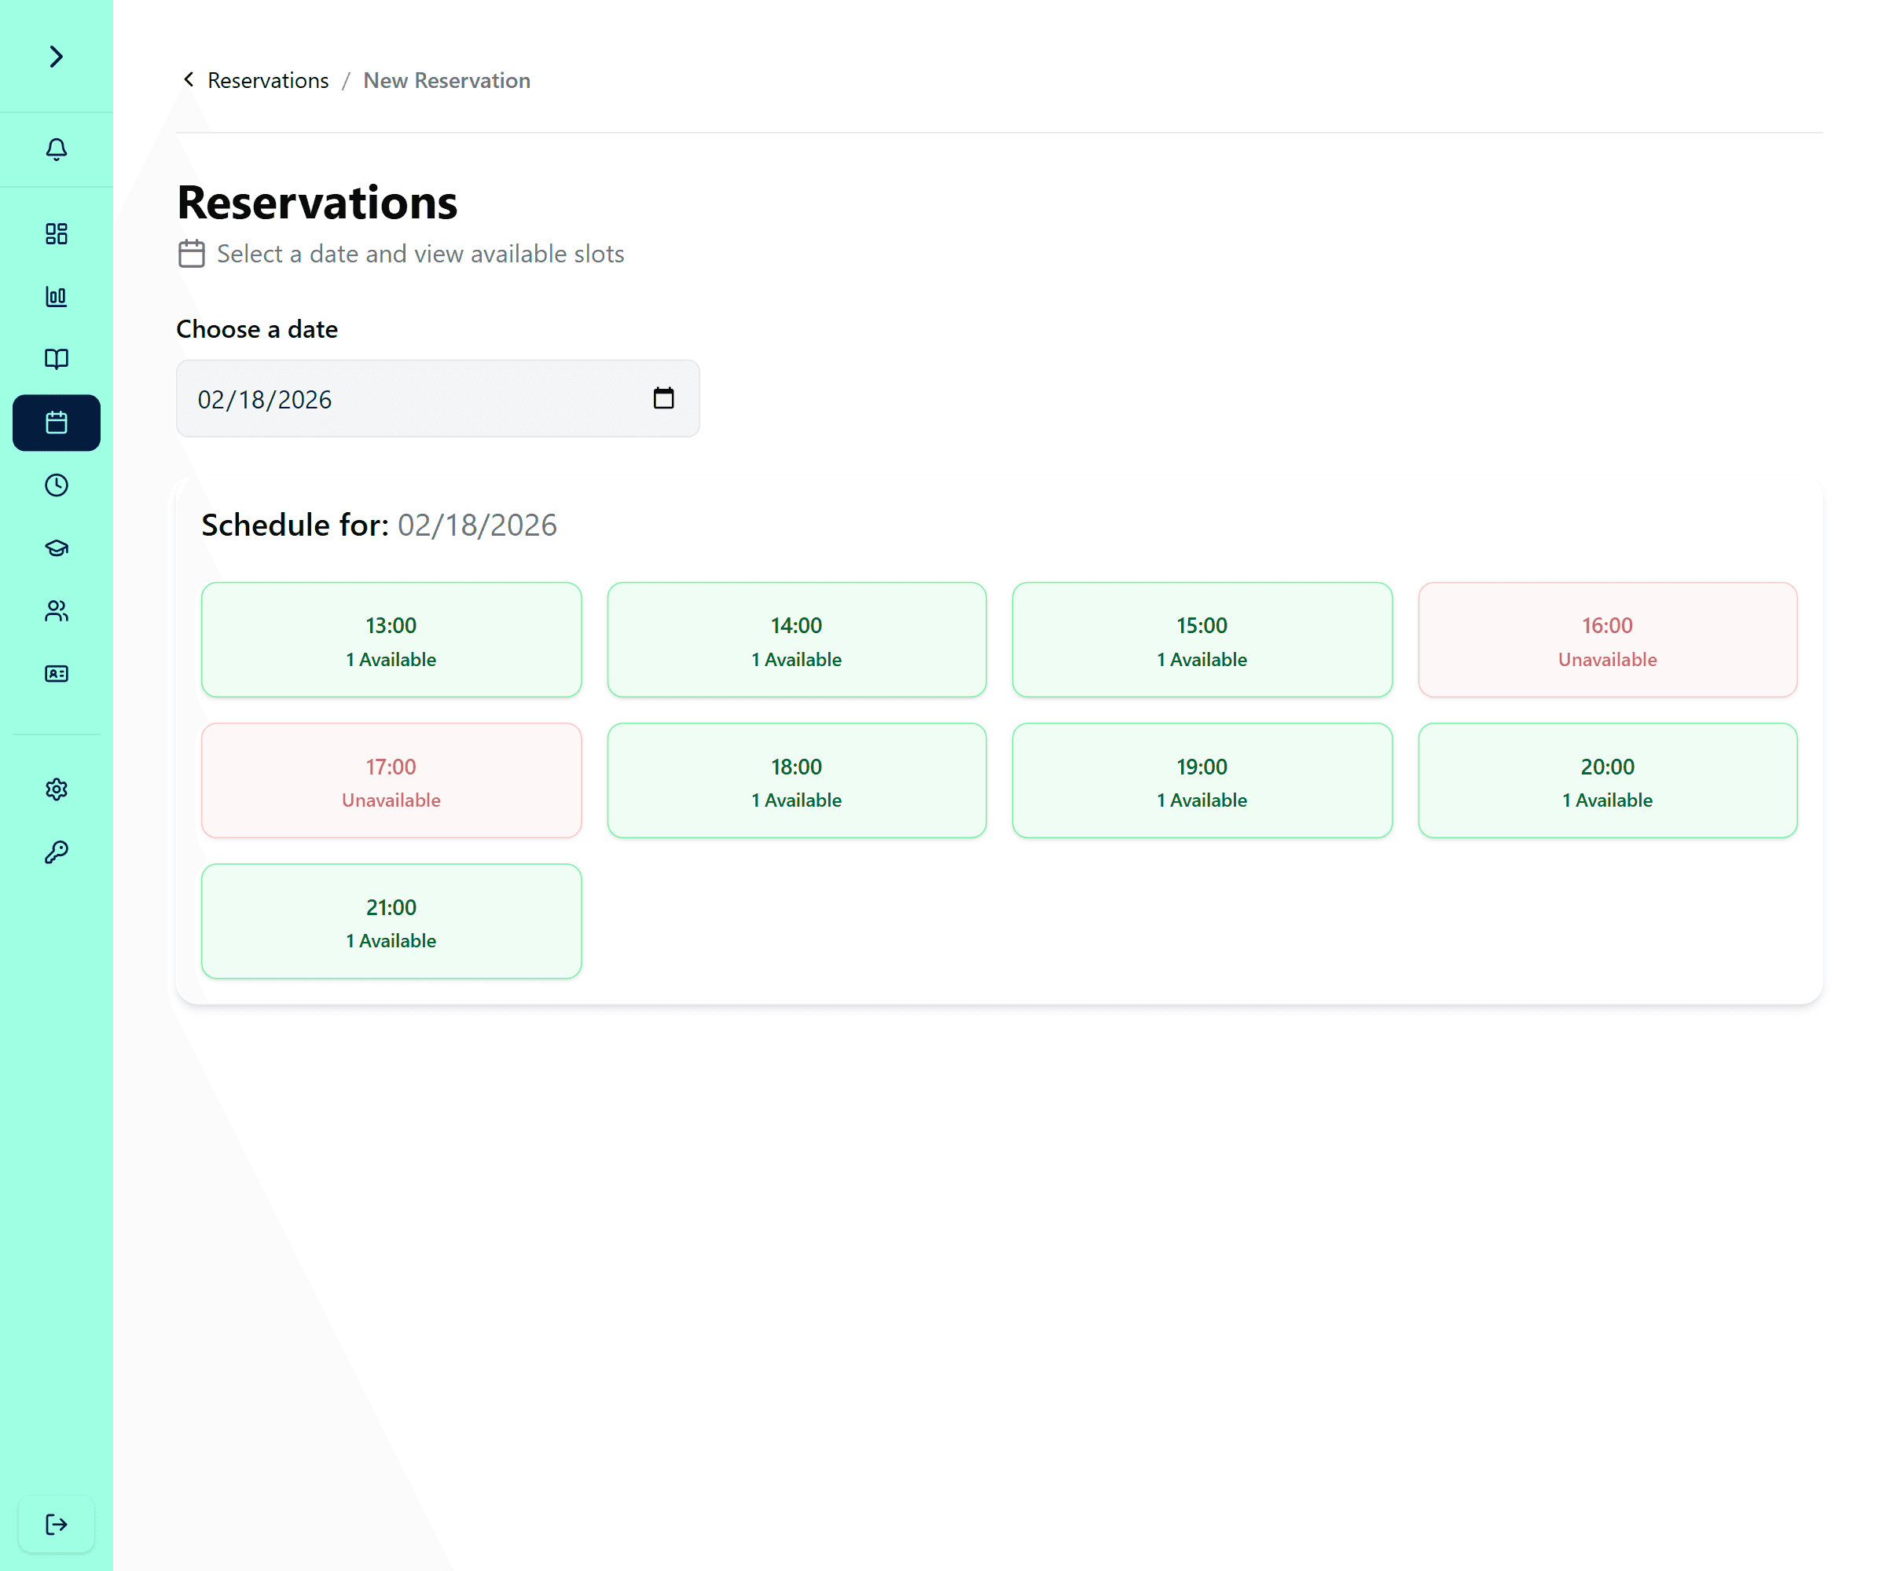Open the users group icon
This screenshot has height=1571, width=1886.
tap(57, 610)
